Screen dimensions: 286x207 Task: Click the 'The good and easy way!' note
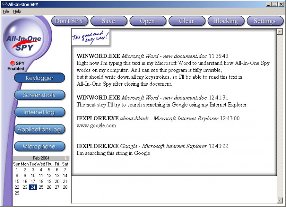91,37
